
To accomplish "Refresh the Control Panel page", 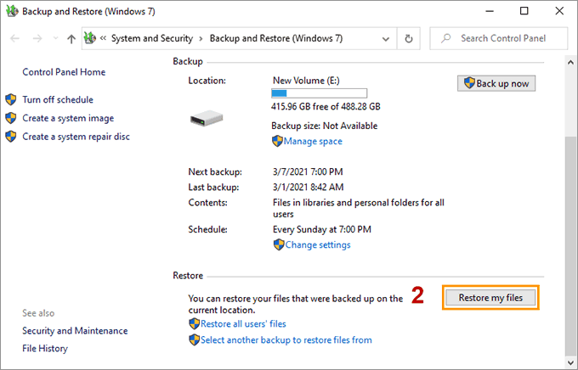I will (x=409, y=39).
